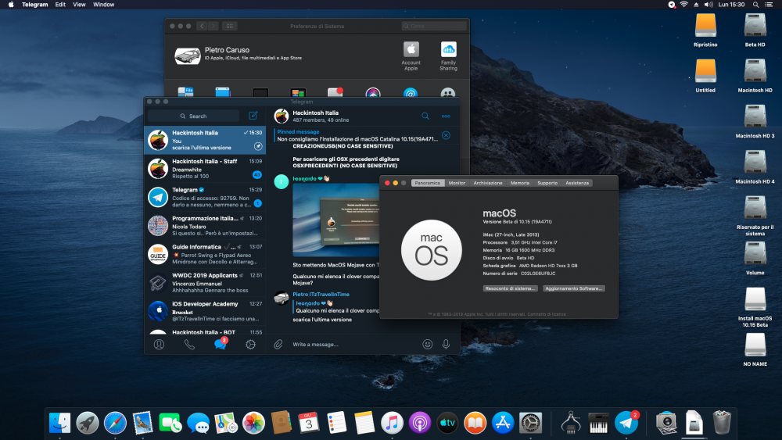This screenshot has height=440, width=782.
Task: Open the Edit menu
Action: click(60, 5)
